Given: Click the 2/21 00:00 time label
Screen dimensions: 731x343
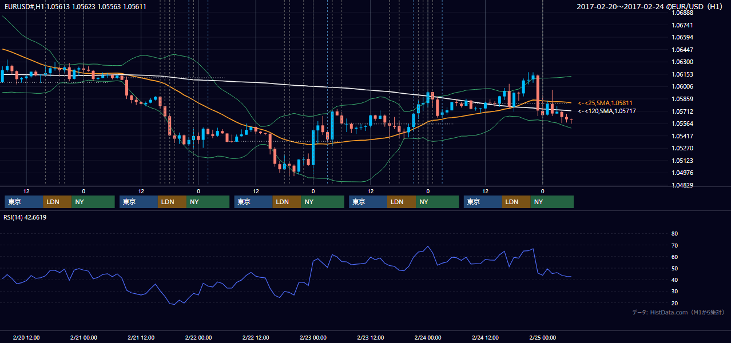Looking at the screenshot, I should (x=84, y=337).
